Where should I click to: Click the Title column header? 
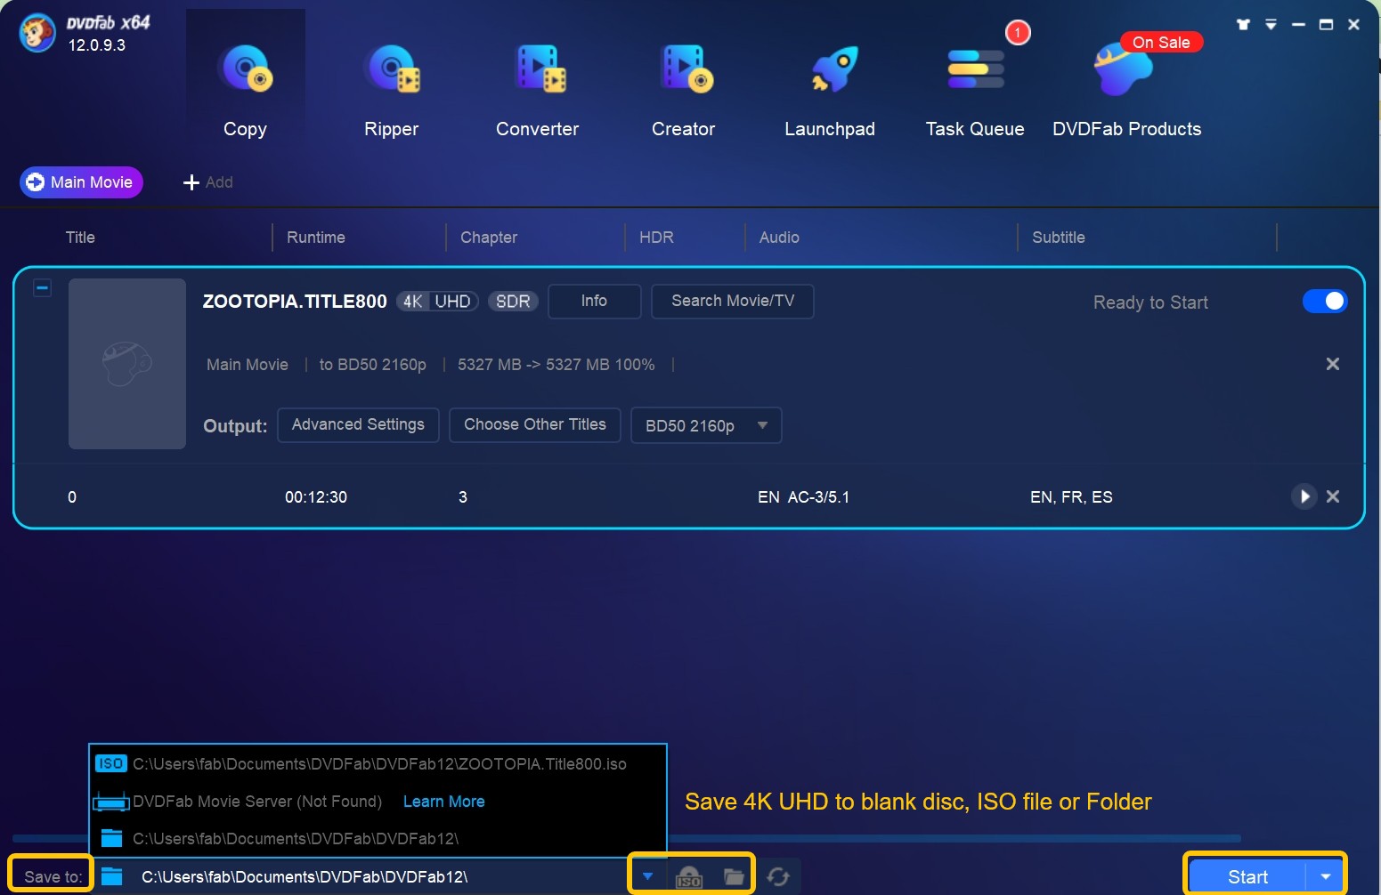tap(80, 238)
